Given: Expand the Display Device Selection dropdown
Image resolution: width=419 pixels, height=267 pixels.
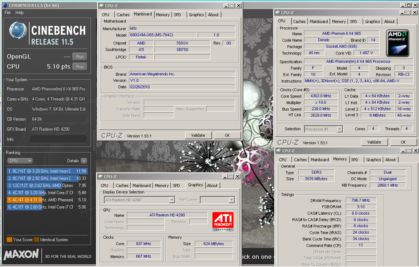Looking at the screenshot, I should (172, 200).
